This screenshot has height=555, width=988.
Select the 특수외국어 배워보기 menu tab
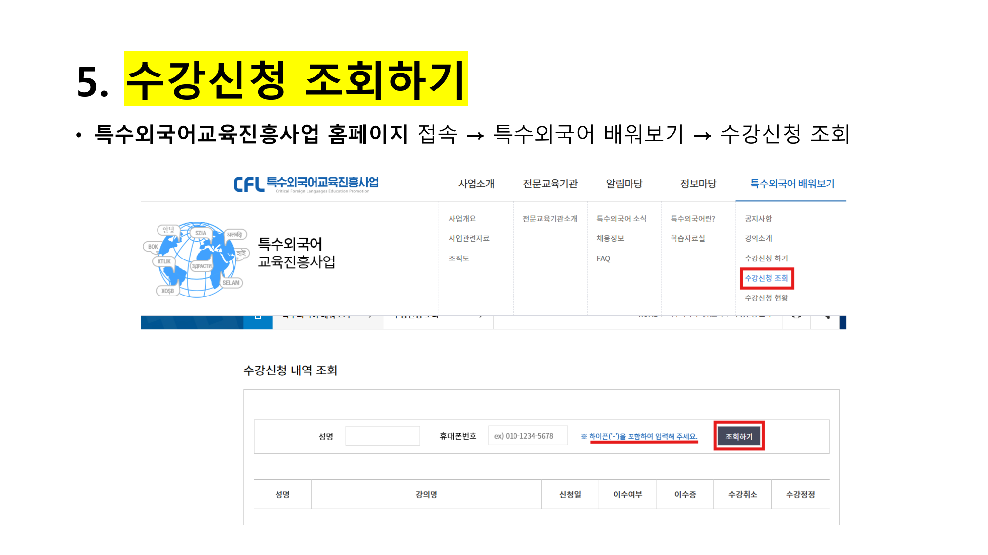pyautogui.click(x=792, y=184)
